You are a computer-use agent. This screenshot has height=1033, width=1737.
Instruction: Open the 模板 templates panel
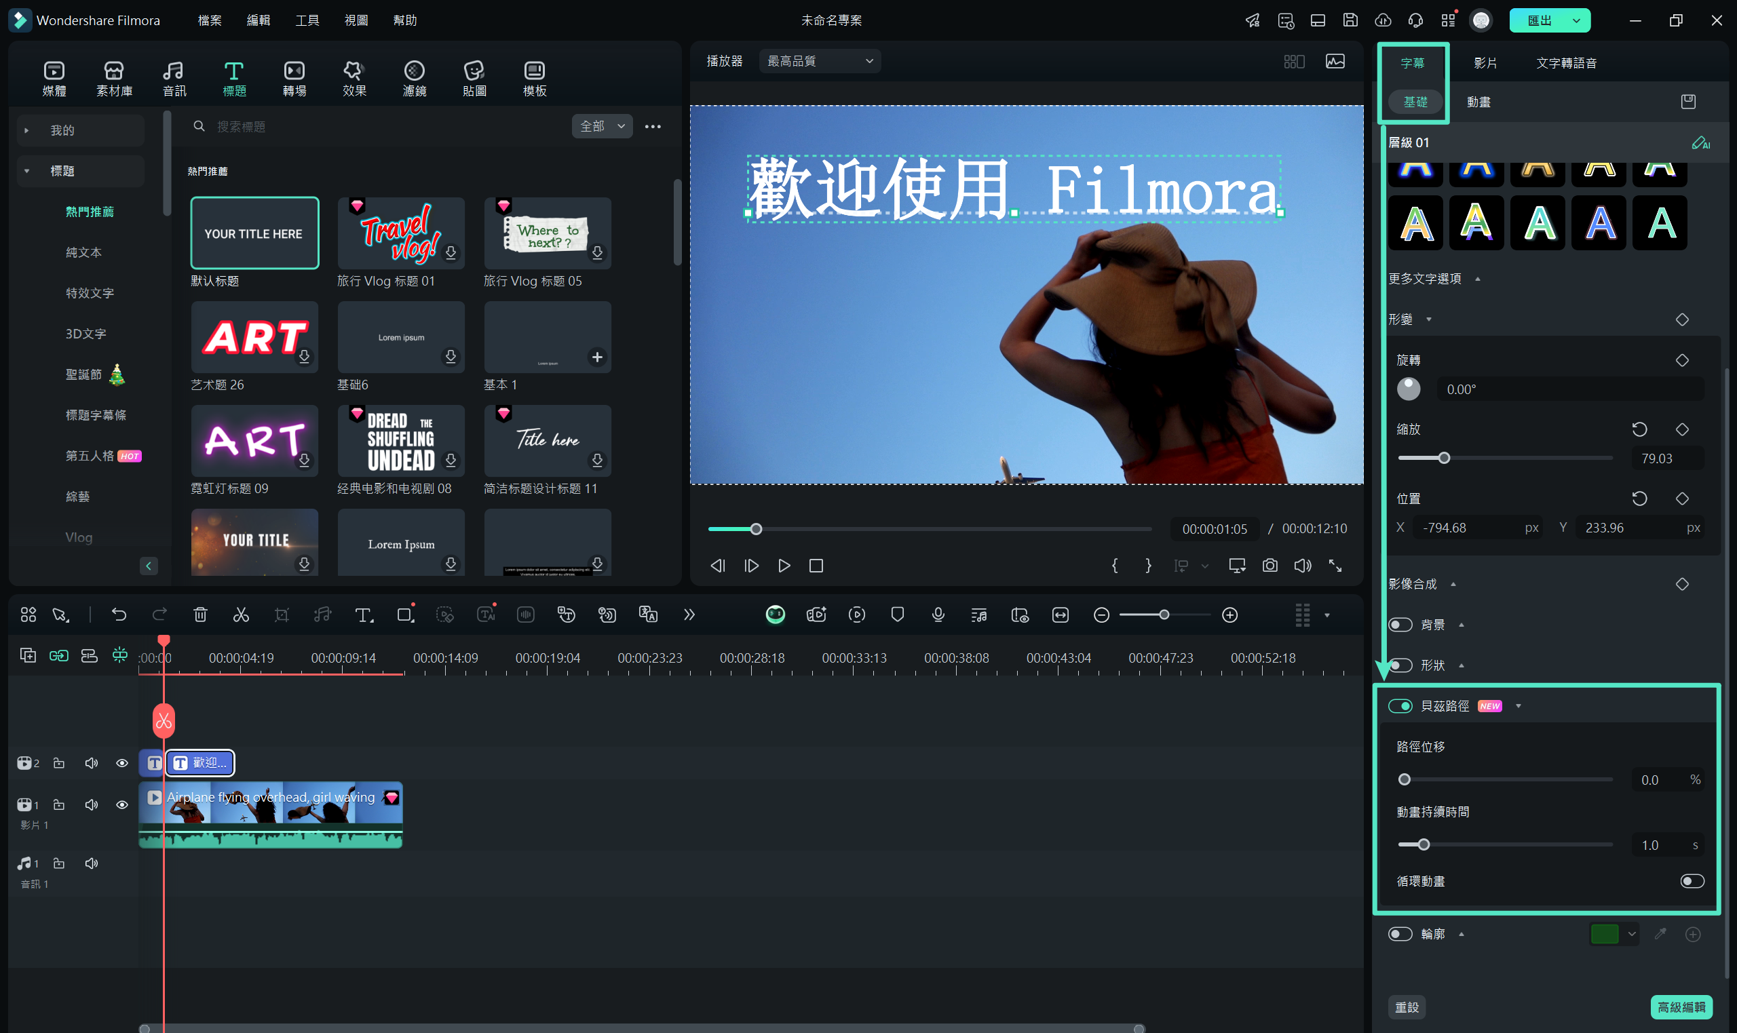[x=535, y=79]
